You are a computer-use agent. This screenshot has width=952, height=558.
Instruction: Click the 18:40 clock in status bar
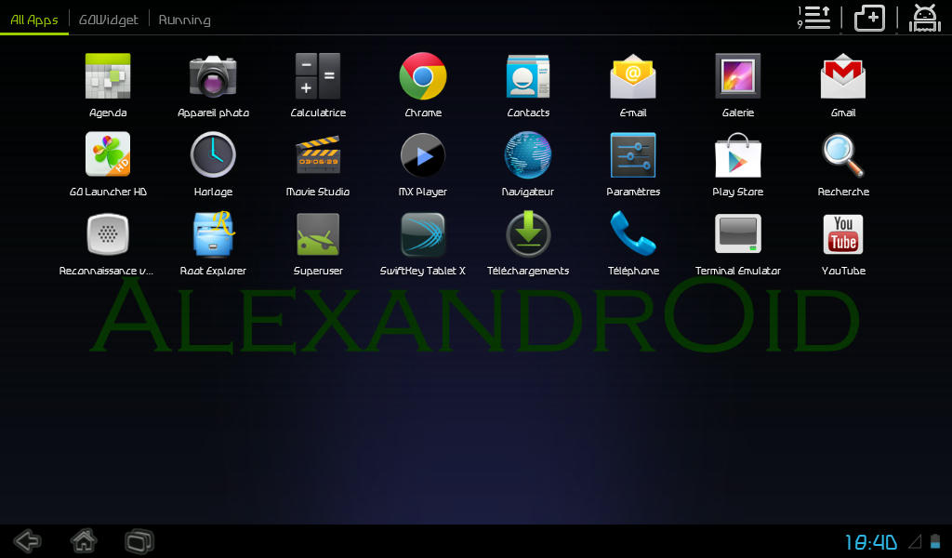point(870,541)
